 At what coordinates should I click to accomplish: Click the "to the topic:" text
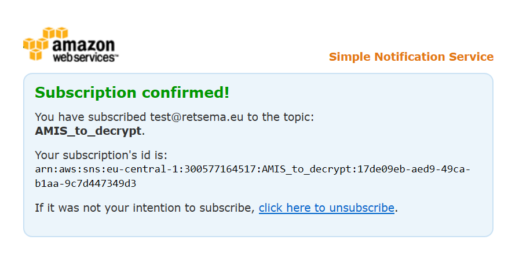280,117
